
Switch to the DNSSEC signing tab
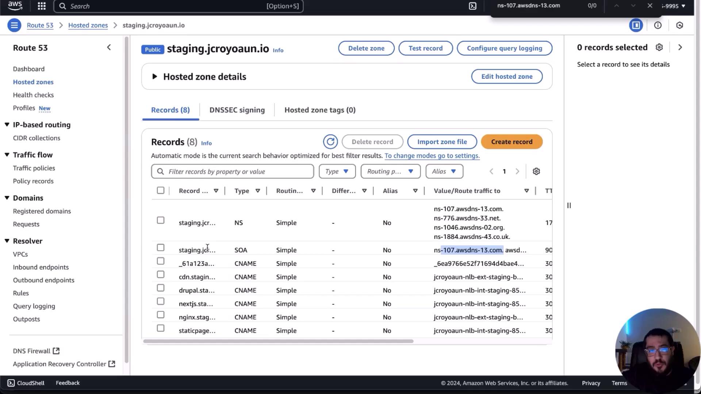click(x=237, y=110)
